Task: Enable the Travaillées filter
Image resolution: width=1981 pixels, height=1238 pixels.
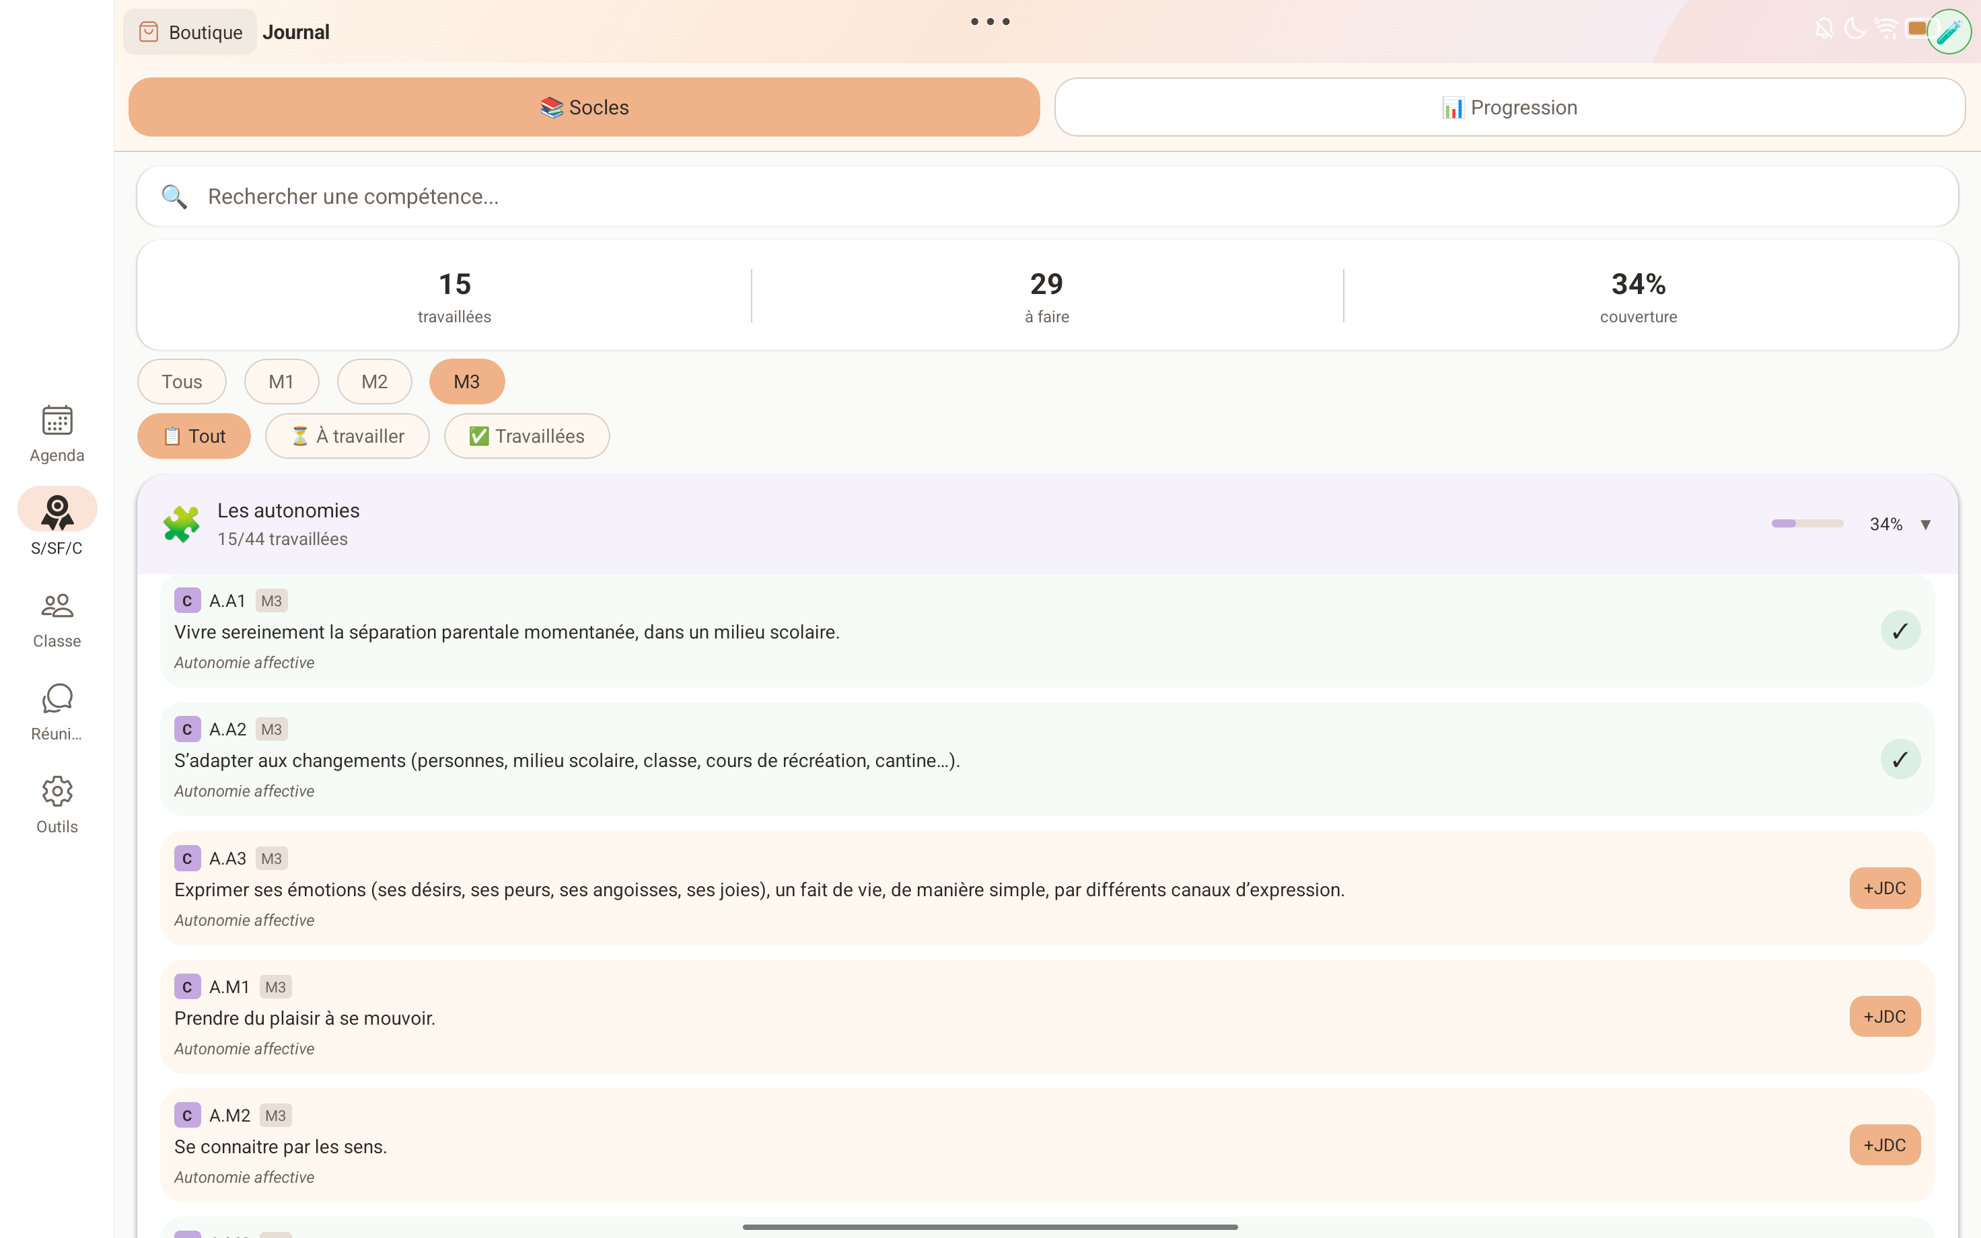Action: (527, 435)
